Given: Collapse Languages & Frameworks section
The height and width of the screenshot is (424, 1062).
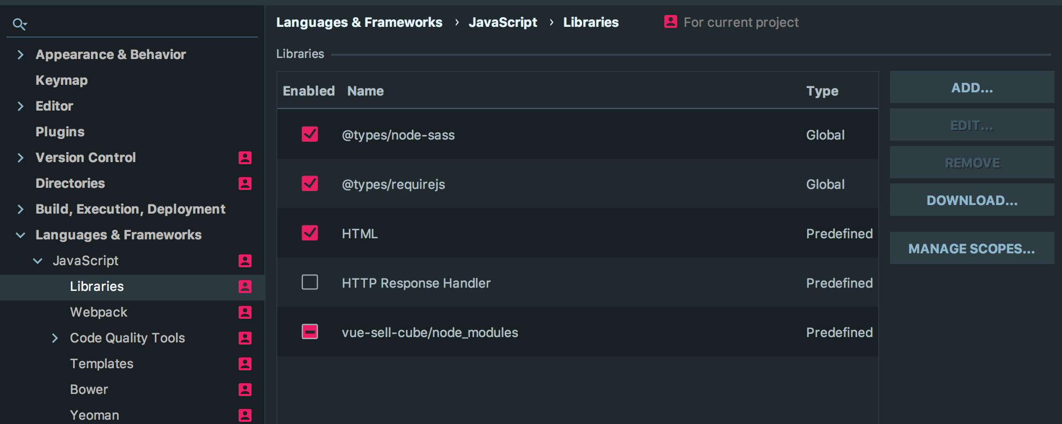Looking at the screenshot, I should [20, 235].
